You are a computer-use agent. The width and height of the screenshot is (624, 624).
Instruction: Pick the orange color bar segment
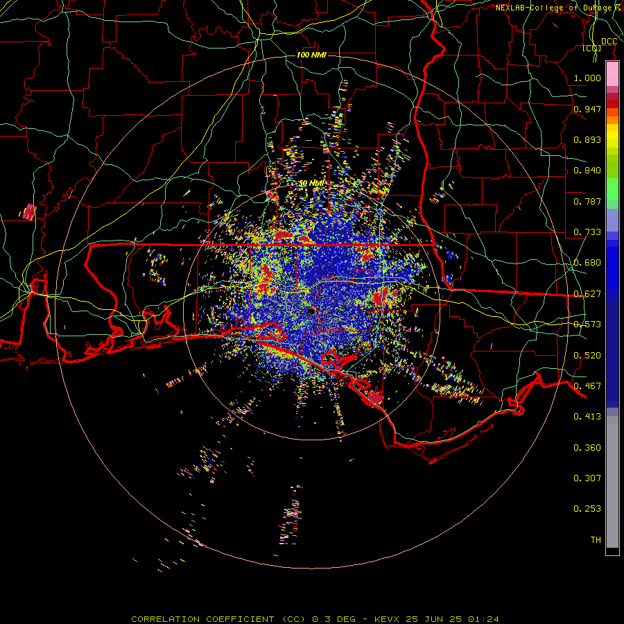click(612, 120)
